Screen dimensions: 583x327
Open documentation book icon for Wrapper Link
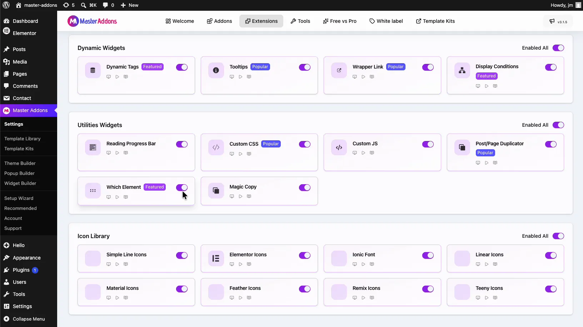coord(372,77)
